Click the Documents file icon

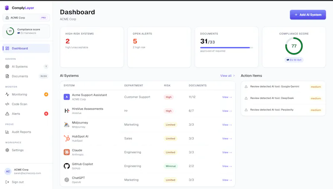tap(7, 76)
